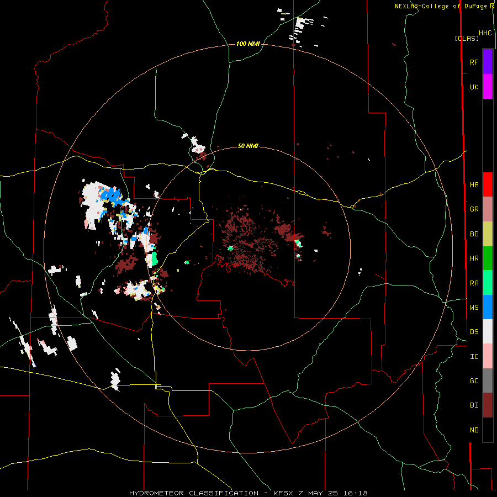Click the HR dark green legend swatch
The width and height of the screenshot is (497, 497).
point(488,258)
